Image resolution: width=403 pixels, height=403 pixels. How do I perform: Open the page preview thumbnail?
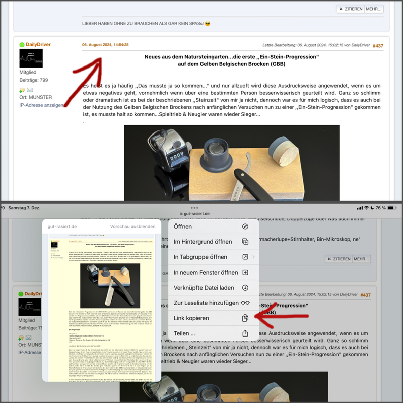pos(102,308)
